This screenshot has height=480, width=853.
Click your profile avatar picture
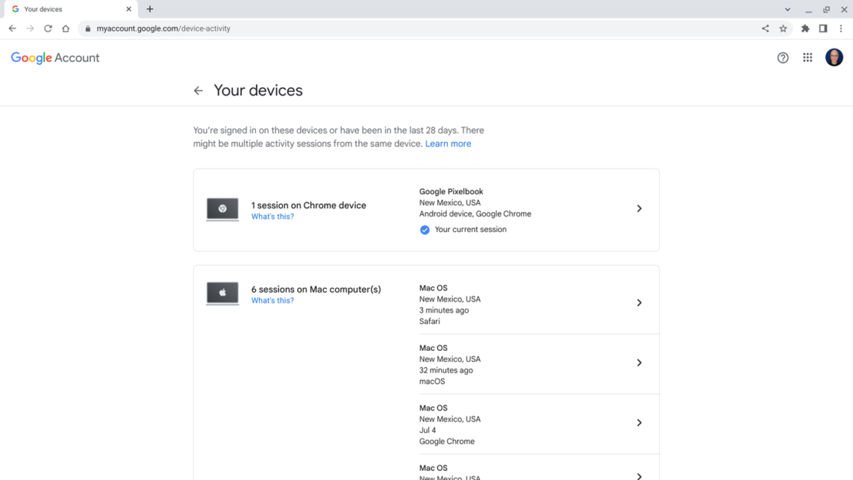834,57
